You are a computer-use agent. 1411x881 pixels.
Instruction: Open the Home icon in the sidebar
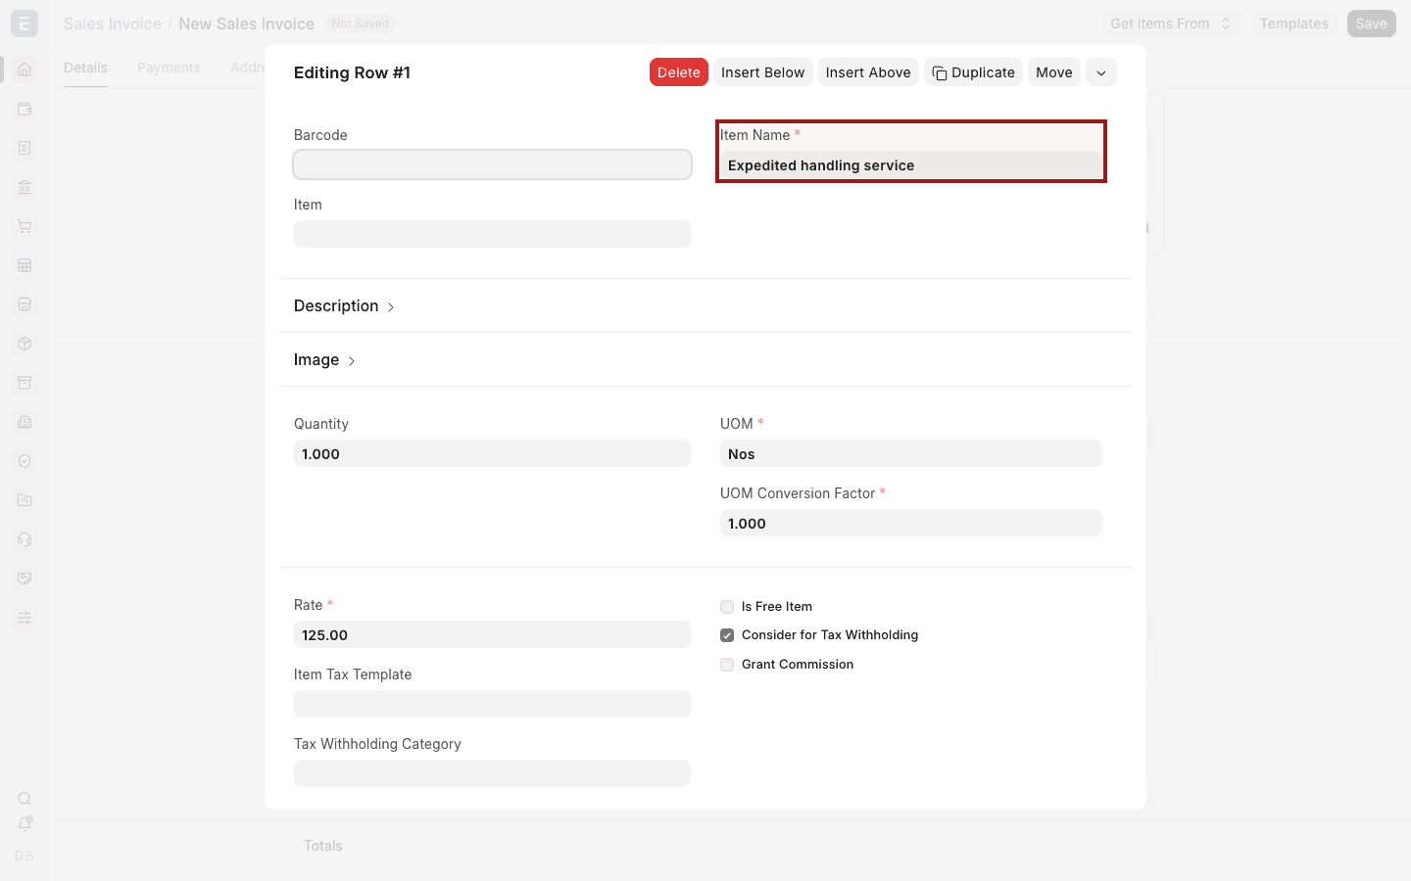(x=24, y=70)
